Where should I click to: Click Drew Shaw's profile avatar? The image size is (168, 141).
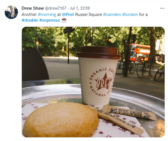coord(11,12)
